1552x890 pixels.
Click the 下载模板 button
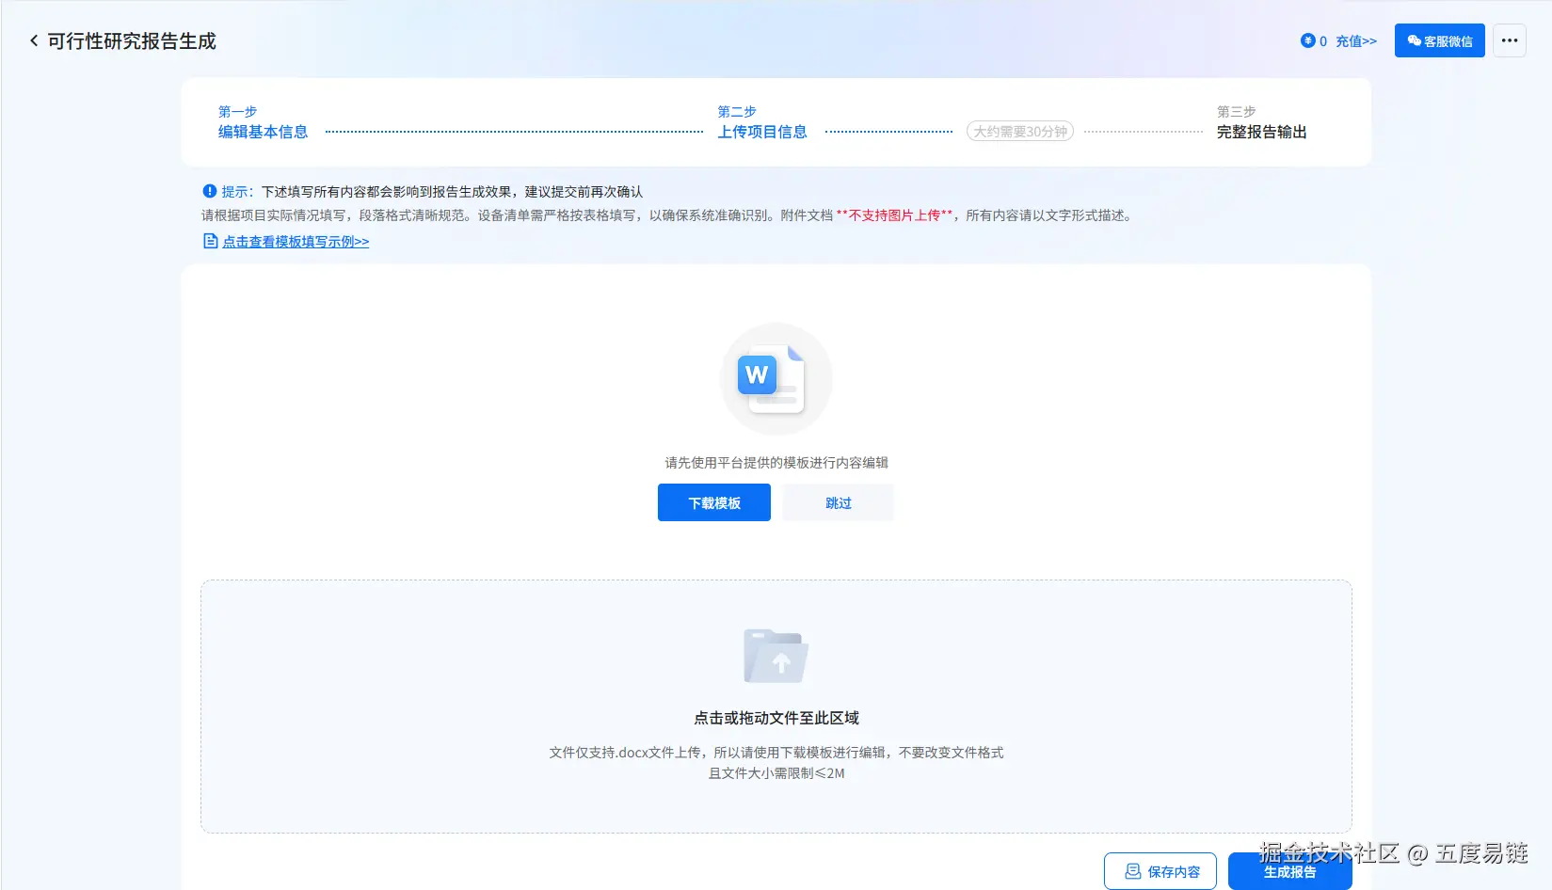[714, 502]
